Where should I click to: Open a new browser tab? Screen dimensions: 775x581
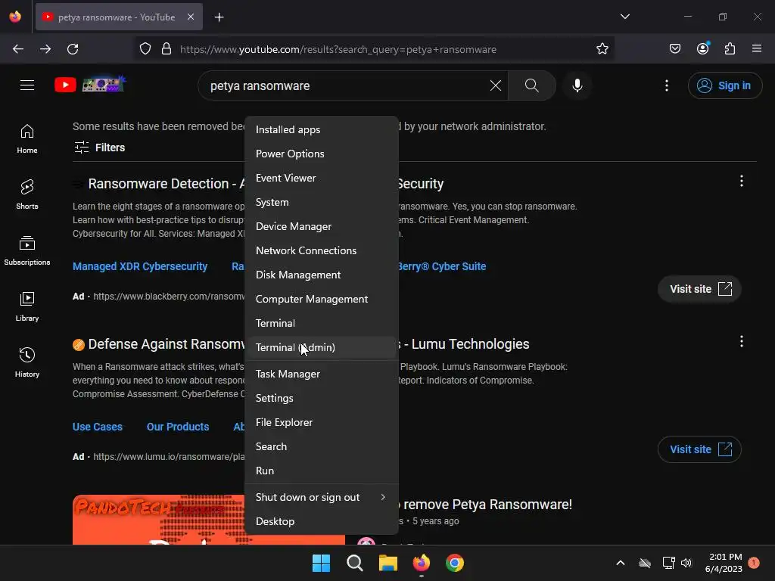coord(219,17)
